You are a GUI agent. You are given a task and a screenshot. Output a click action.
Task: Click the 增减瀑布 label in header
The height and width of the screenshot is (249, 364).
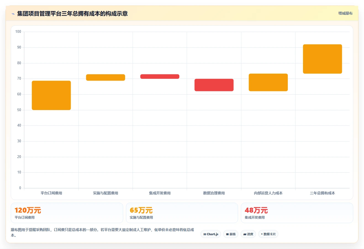coord(345,13)
